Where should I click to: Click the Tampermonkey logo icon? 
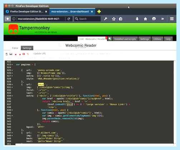tap(13, 29)
